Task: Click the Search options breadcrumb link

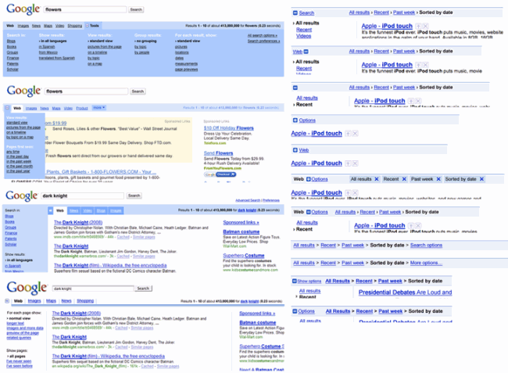Action: click(426, 246)
